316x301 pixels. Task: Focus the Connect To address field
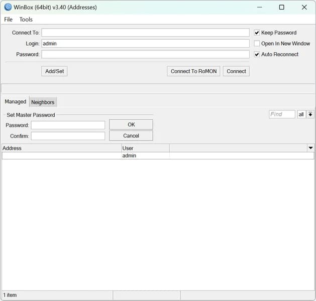tap(146, 33)
